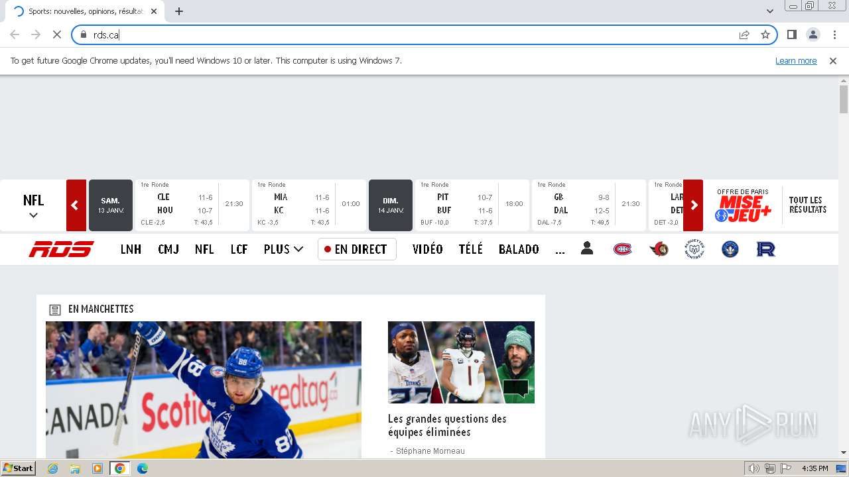This screenshot has height=477, width=849.
Task: Expand the PLUS navigation menu
Action: coord(283,249)
